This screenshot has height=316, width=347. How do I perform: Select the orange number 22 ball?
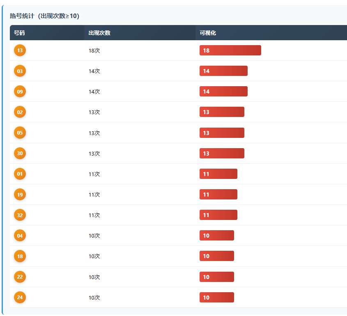[x=20, y=277]
